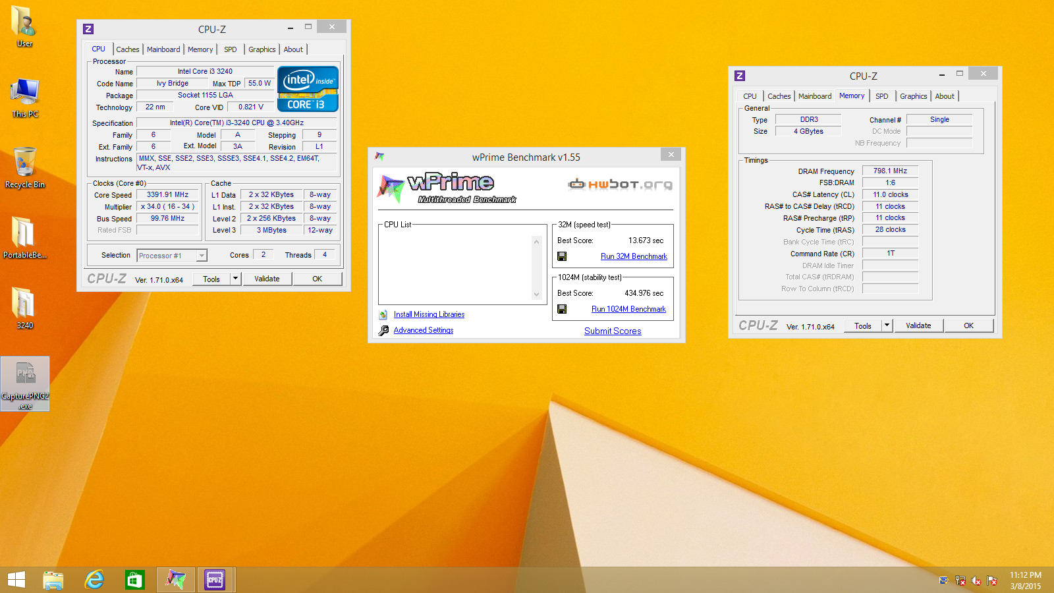Screen dimensions: 1054x593
Task: Switch to wPrime via taskbar icon
Action: coord(175,580)
